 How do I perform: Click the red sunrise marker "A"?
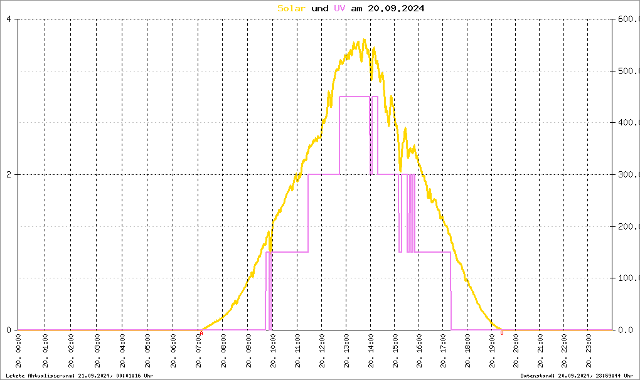point(201,333)
